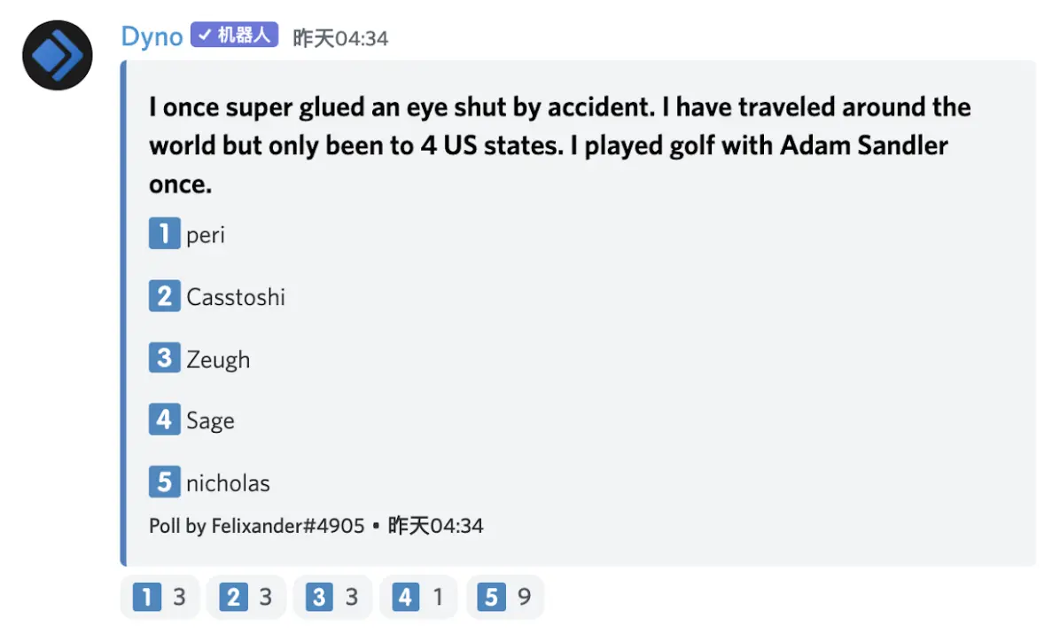This screenshot has width=1060, height=642.
Task: Vote for nicholas using reaction 5
Action: click(x=503, y=598)
